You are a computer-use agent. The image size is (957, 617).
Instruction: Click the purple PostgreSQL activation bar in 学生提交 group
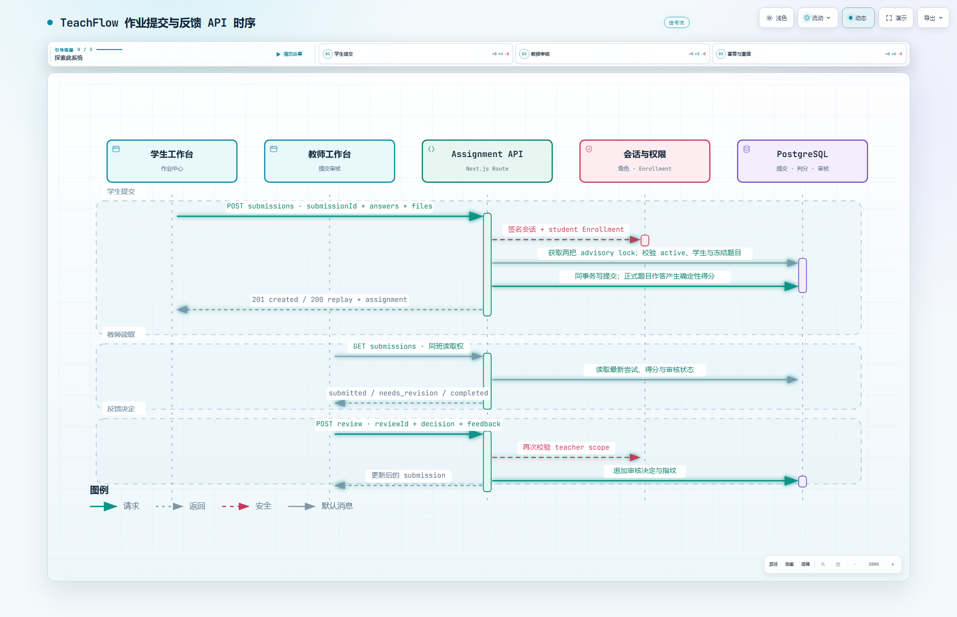pos(802,275)
